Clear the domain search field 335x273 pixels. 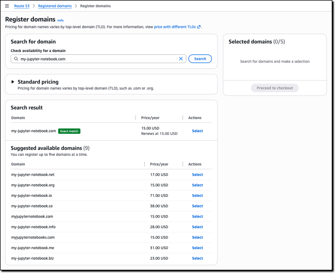[x=181, y=59]
